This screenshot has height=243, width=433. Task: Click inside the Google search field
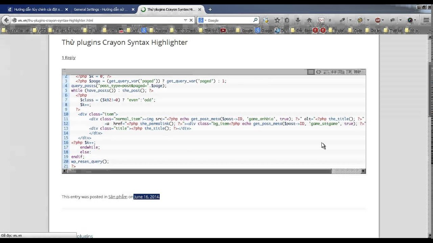[230, 20]
